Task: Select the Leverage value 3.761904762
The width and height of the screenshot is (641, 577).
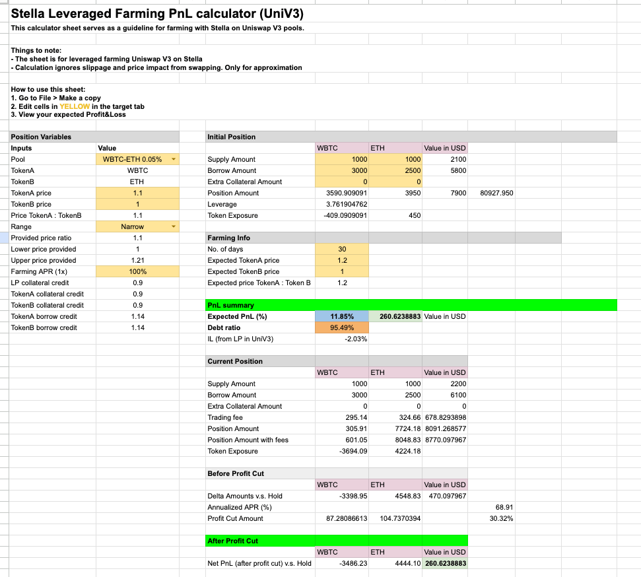Action: click(342, 204)
